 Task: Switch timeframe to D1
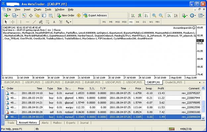click(x=144, y=22)
